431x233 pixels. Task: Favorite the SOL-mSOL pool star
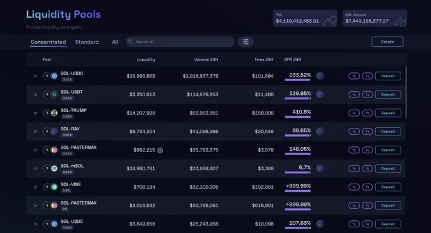35,168
